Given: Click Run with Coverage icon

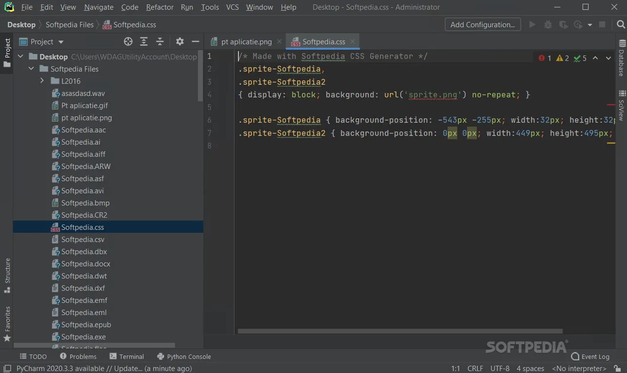Looking at the screenshot, I should coord(564,24).
